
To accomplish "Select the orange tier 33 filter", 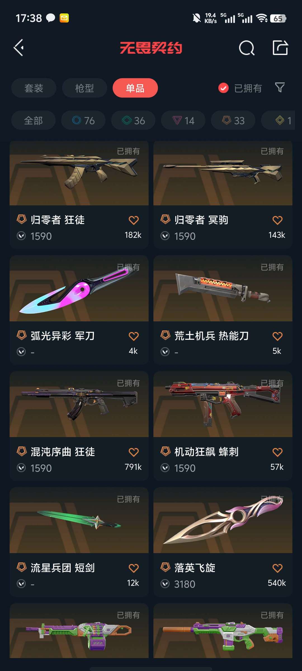I will [233, 120].
